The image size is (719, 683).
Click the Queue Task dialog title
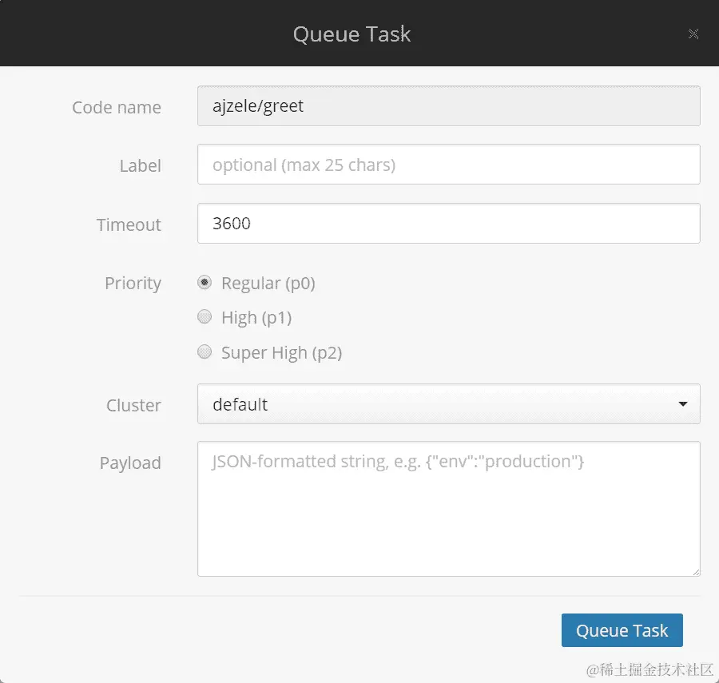[352, 34]
